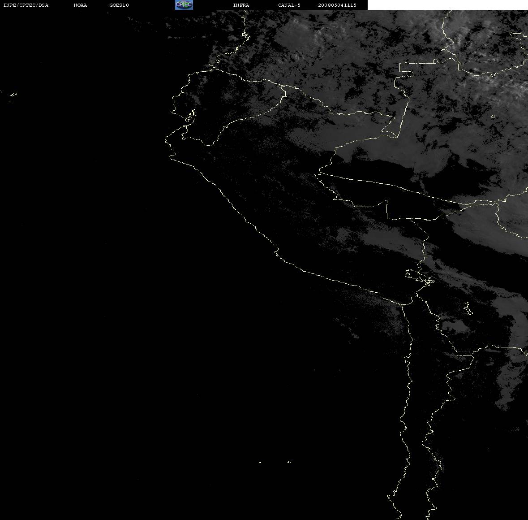Click the tiny circular outline in Brazil
528x520 pixels.
click(493, 117)
